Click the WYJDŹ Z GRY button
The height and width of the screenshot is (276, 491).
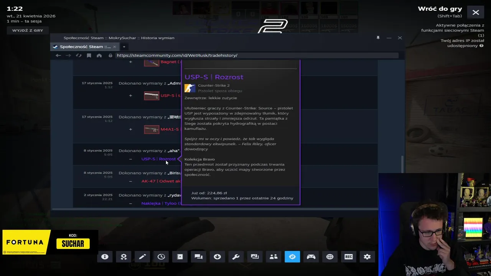click(28, 30)
